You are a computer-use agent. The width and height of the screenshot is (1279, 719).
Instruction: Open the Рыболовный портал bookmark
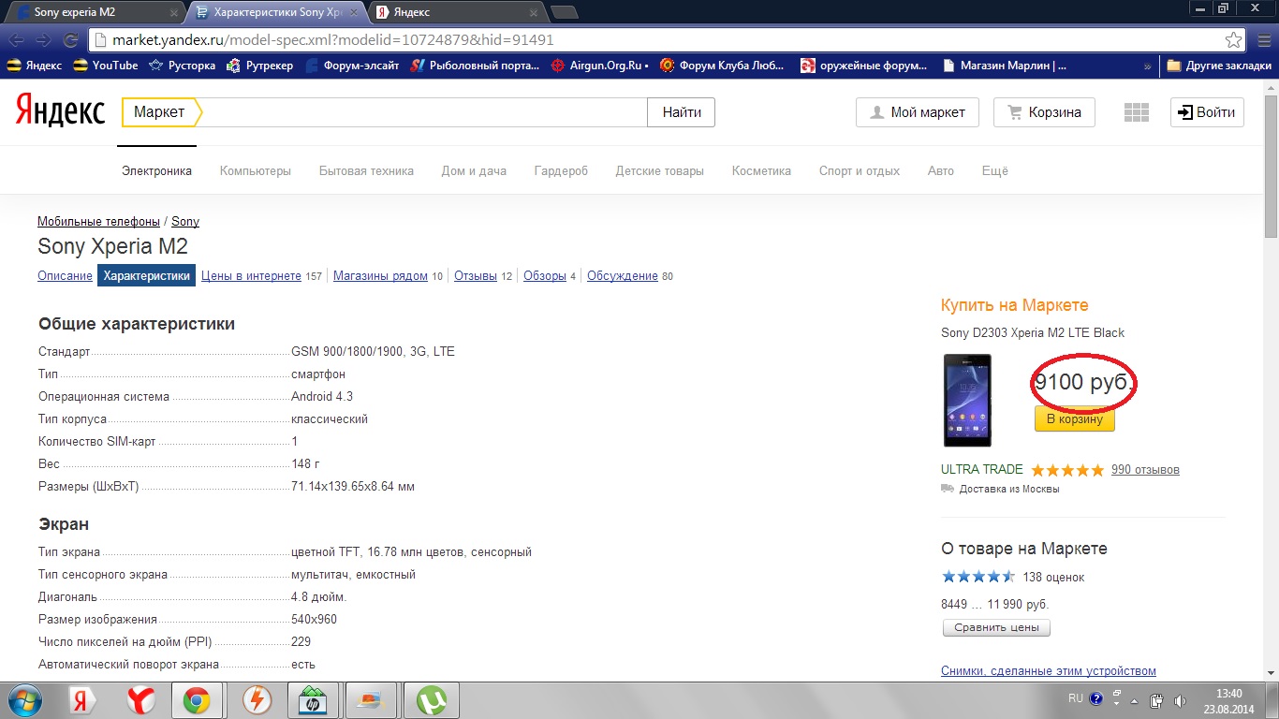coord(476,66)
